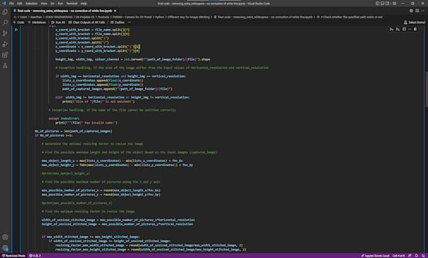Open the File menu

[x=11, y=4]
